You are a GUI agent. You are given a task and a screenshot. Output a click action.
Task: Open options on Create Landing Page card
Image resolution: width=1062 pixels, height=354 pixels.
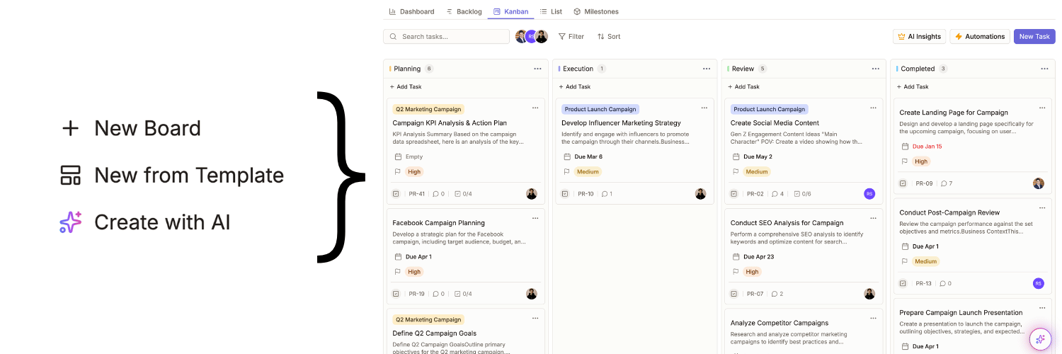point(1042,108)
